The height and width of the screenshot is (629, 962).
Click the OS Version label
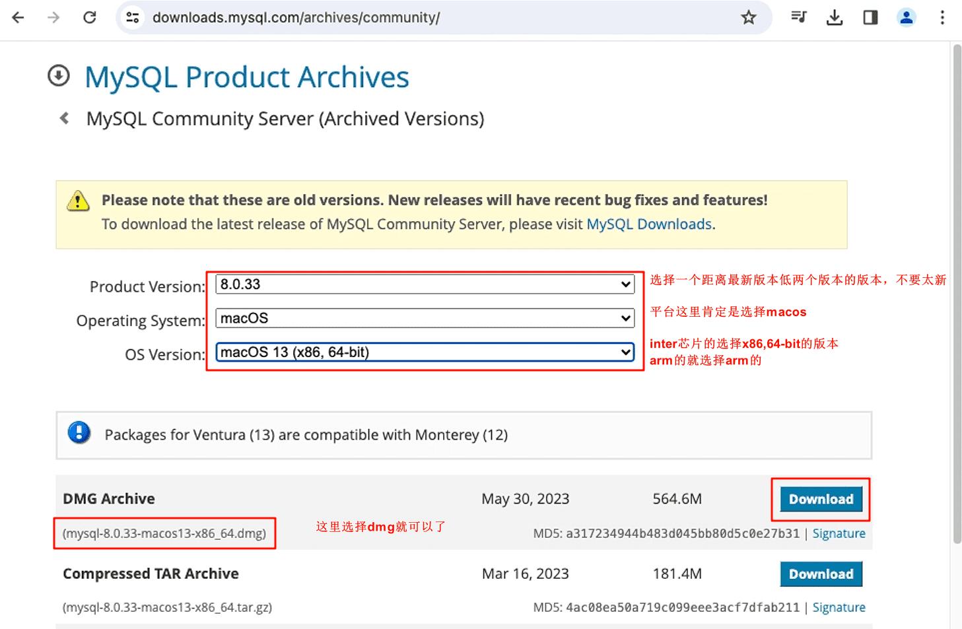(x=165, y=354)
